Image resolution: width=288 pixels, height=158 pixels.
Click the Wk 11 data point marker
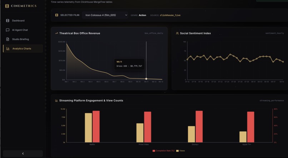146,79
